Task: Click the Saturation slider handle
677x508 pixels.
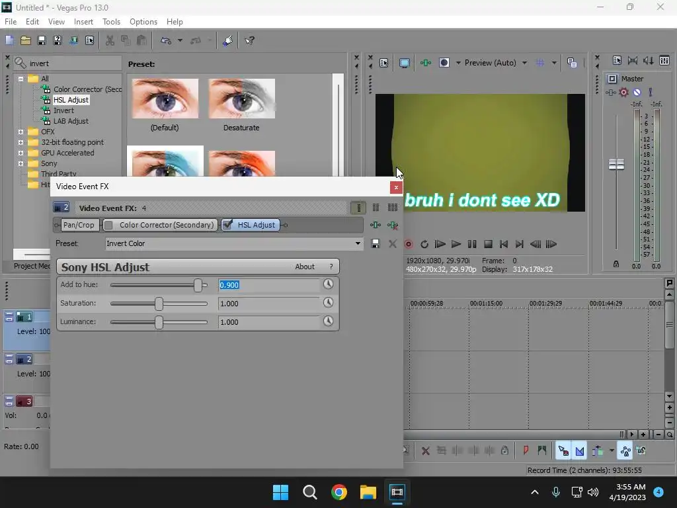Action: (x=159, y=304)
